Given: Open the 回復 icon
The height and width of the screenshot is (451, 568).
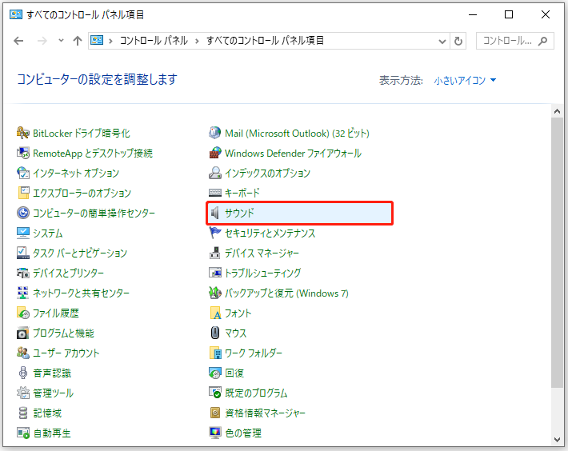Looking at the screenshot, I should point(215,373).
